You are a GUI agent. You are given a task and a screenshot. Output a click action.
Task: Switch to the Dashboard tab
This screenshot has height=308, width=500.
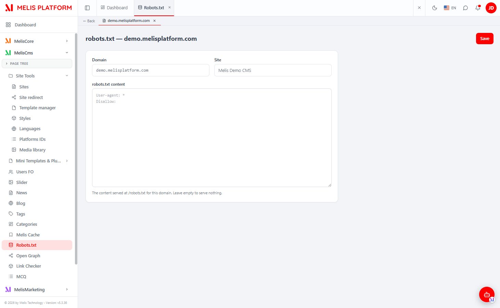point(114,8)
